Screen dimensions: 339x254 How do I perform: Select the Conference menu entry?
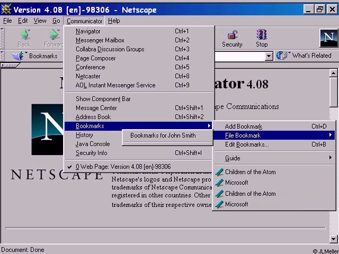(138, 67)
